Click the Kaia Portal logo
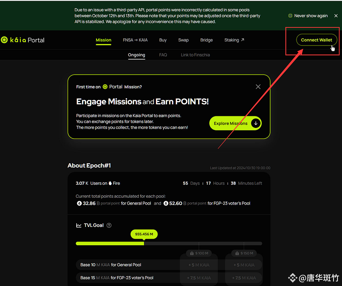 23,40
